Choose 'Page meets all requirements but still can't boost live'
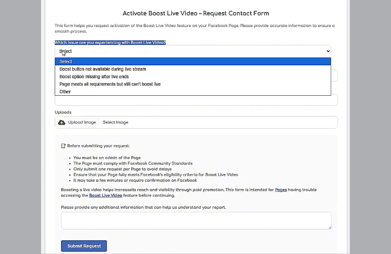The image size is (391, 254). (x=110, y=84)
